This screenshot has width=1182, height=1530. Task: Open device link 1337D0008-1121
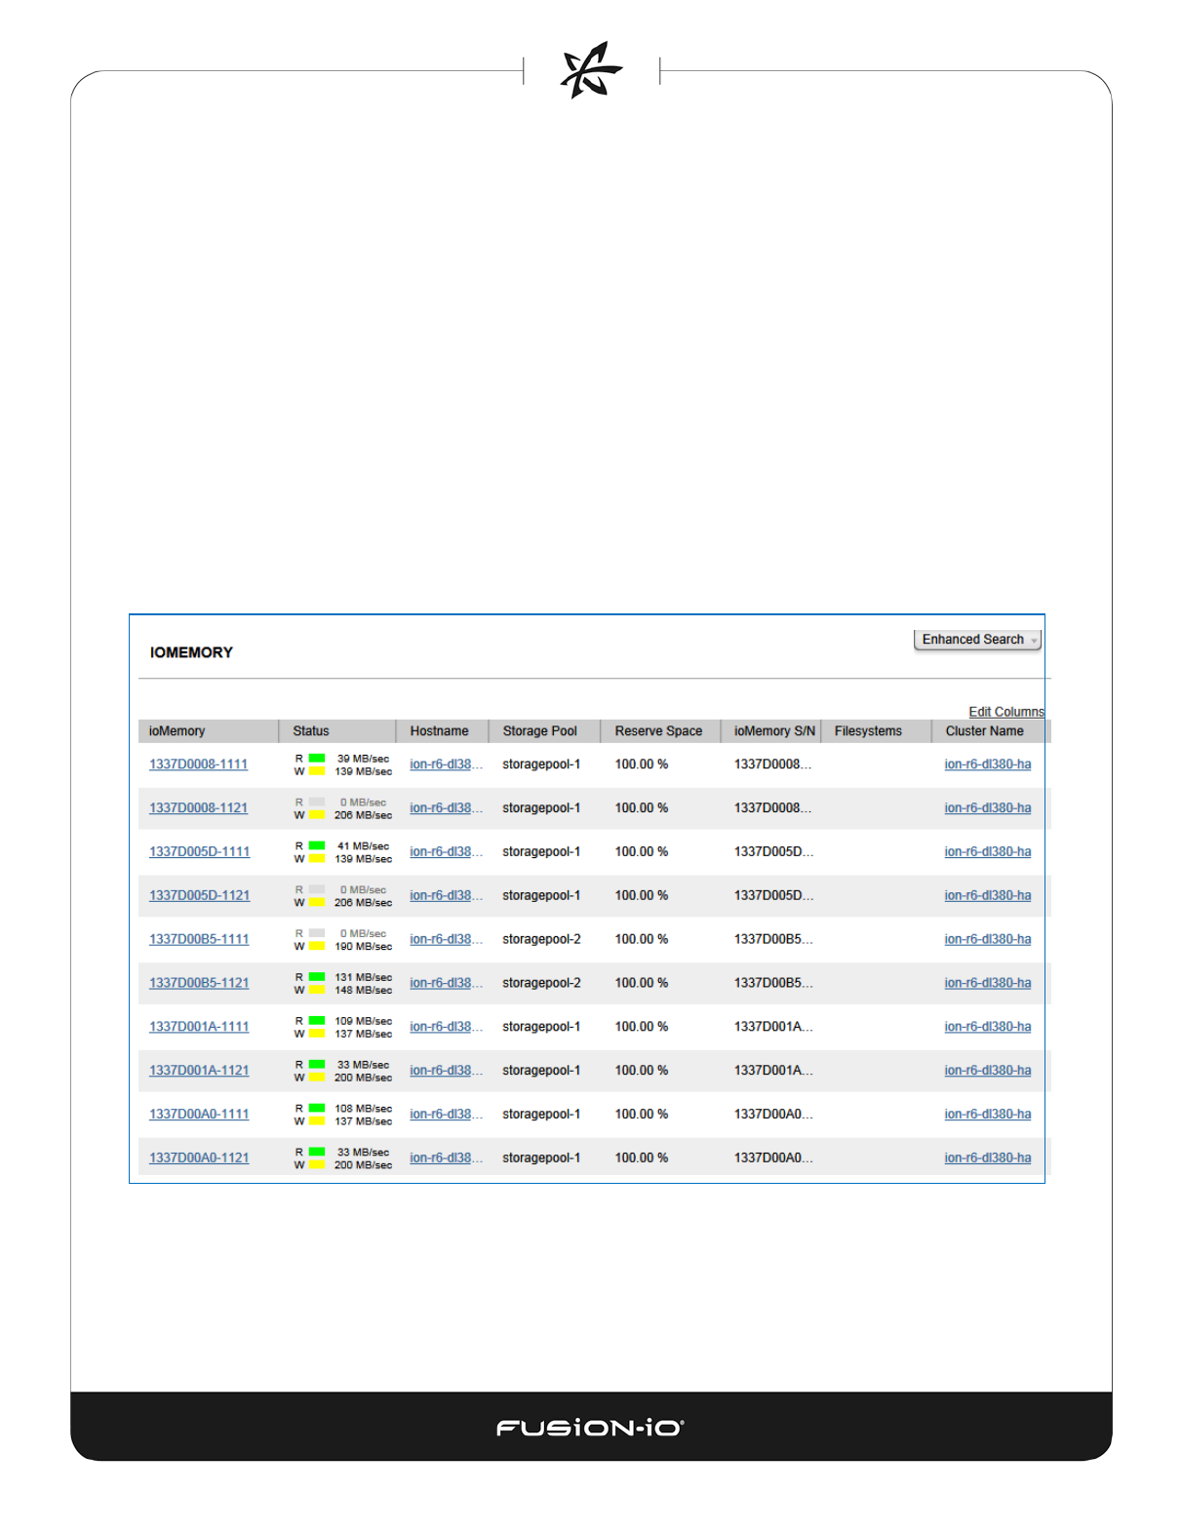pyautogui.click(x=198, y=808)
